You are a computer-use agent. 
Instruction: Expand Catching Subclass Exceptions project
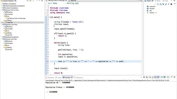[x=2, y=6]
